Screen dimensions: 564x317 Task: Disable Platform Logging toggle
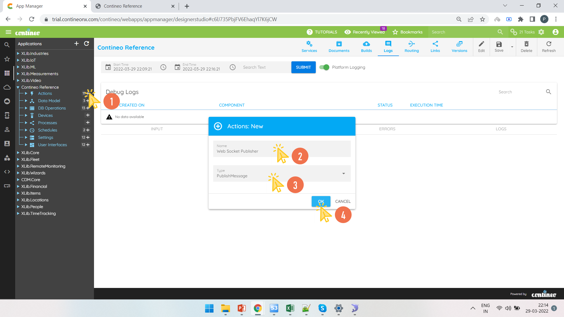(324, 67)
